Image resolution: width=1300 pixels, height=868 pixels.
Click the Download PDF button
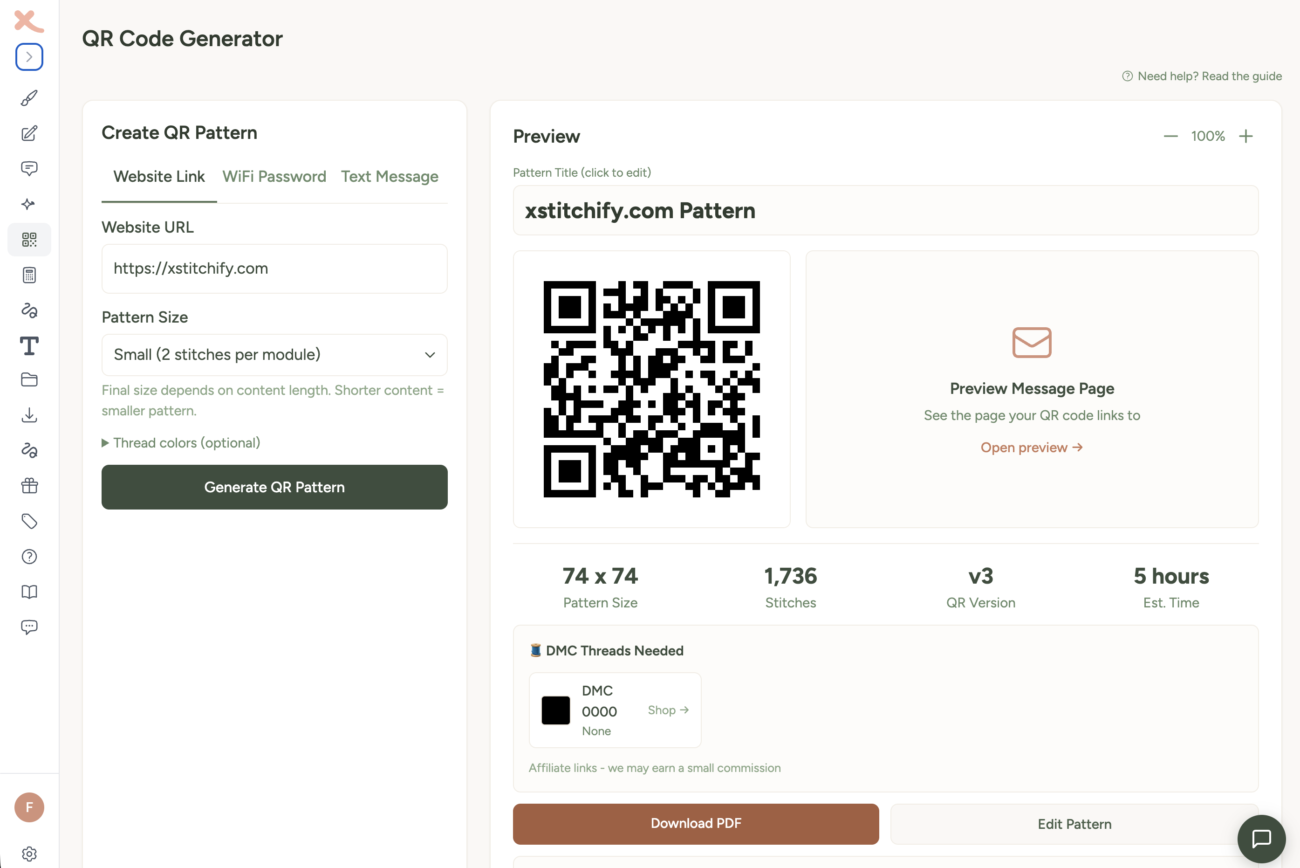coord(696,824)
